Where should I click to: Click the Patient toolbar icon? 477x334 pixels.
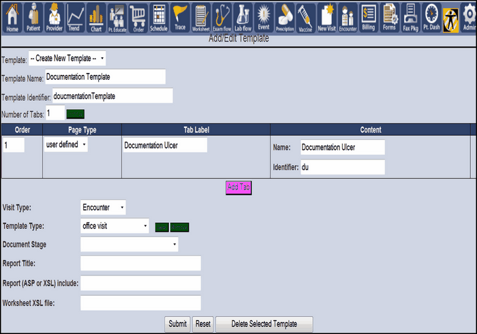pos(33,17)
